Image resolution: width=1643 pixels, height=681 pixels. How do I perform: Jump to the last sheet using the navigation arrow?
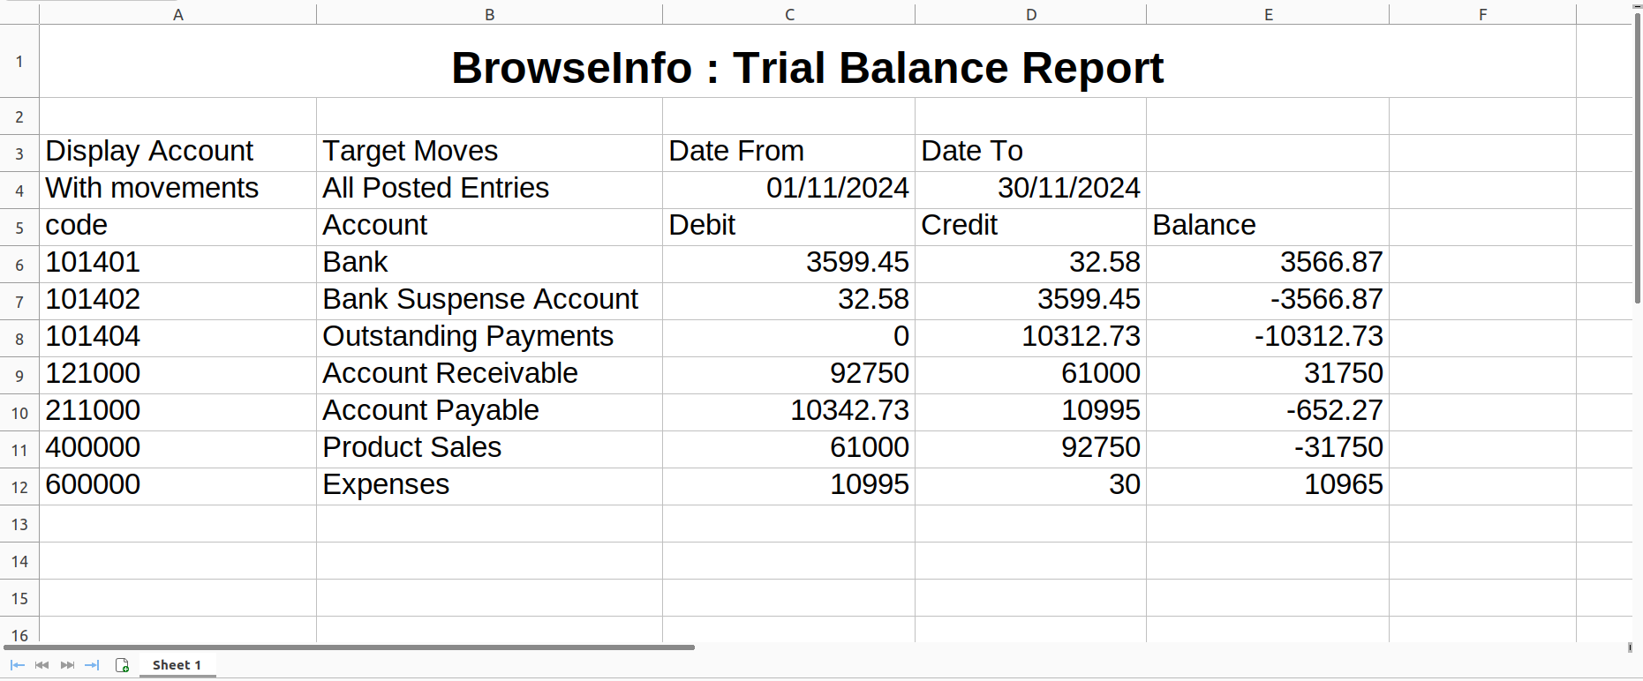pos(92,665)
